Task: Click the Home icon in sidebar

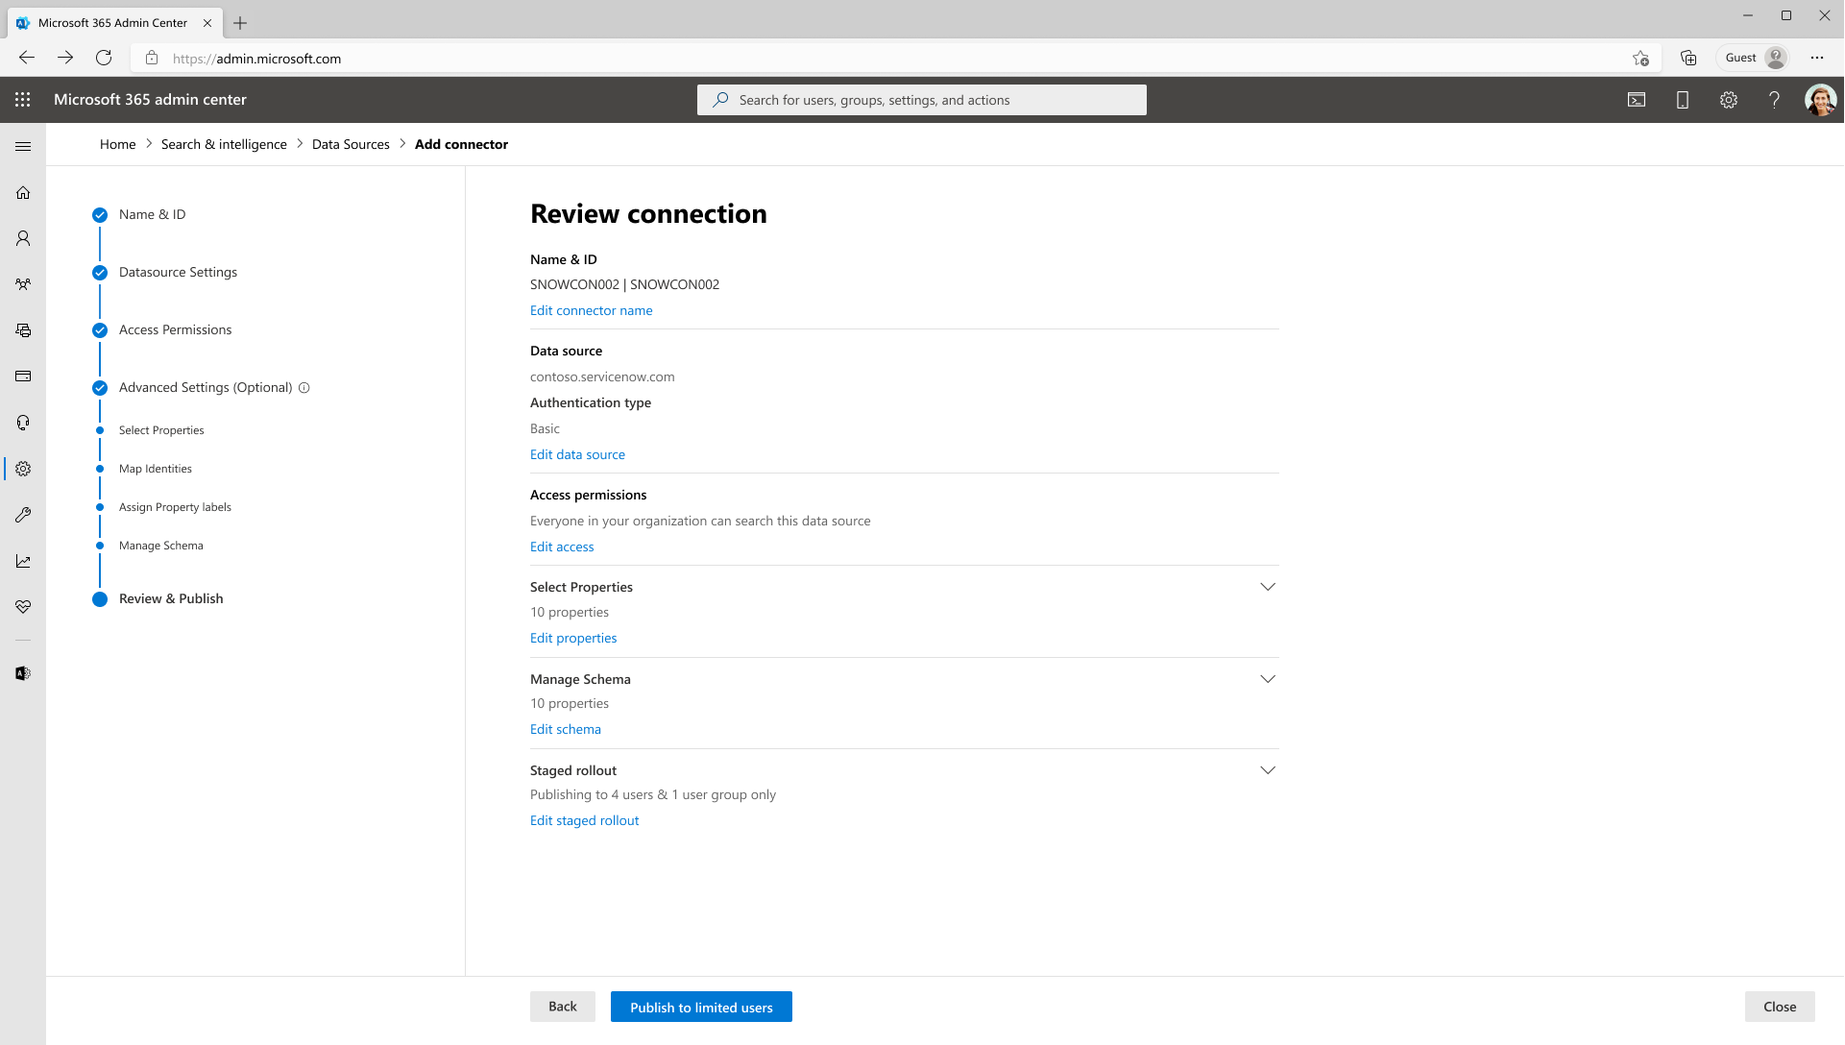Action: point(23,191)
